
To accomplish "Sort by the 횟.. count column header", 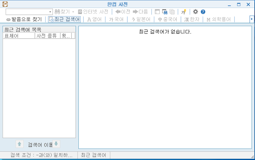I will click(x=66, y=36).
